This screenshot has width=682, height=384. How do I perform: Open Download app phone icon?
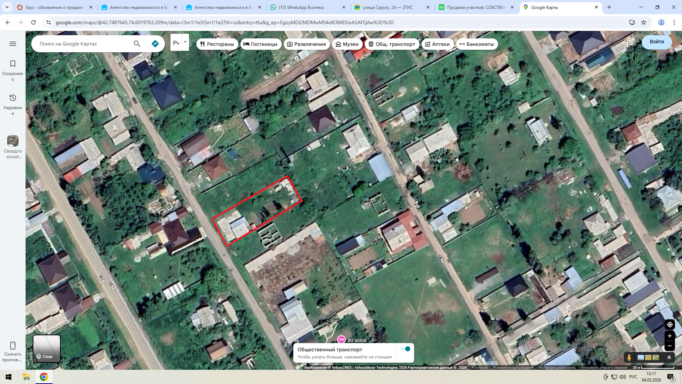coord(13,346)
